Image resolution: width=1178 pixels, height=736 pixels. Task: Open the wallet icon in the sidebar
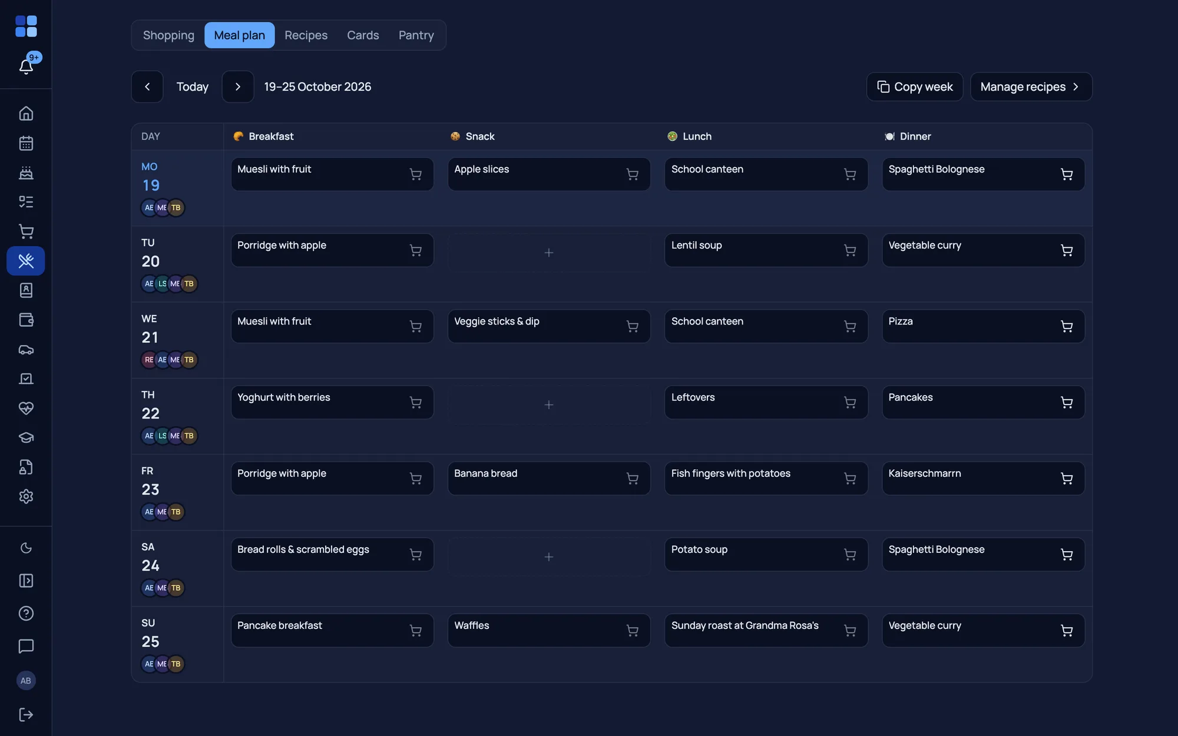coord(26,320)
